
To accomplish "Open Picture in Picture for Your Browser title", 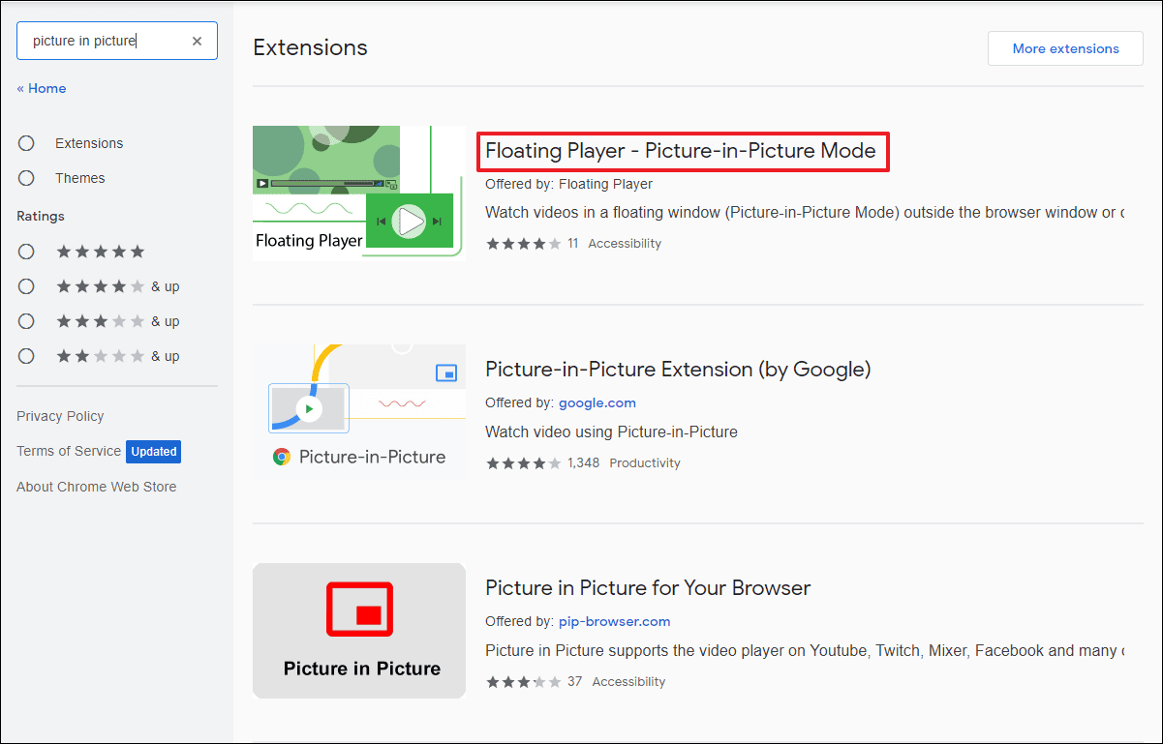I will click(x=648, y=588).
